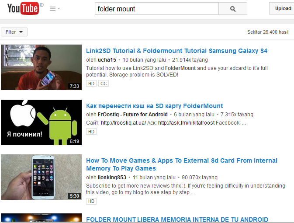Screen dimensions: 294x223
Task: Select the HD badge under FrOostiq video
Action: tap(91, 132)
